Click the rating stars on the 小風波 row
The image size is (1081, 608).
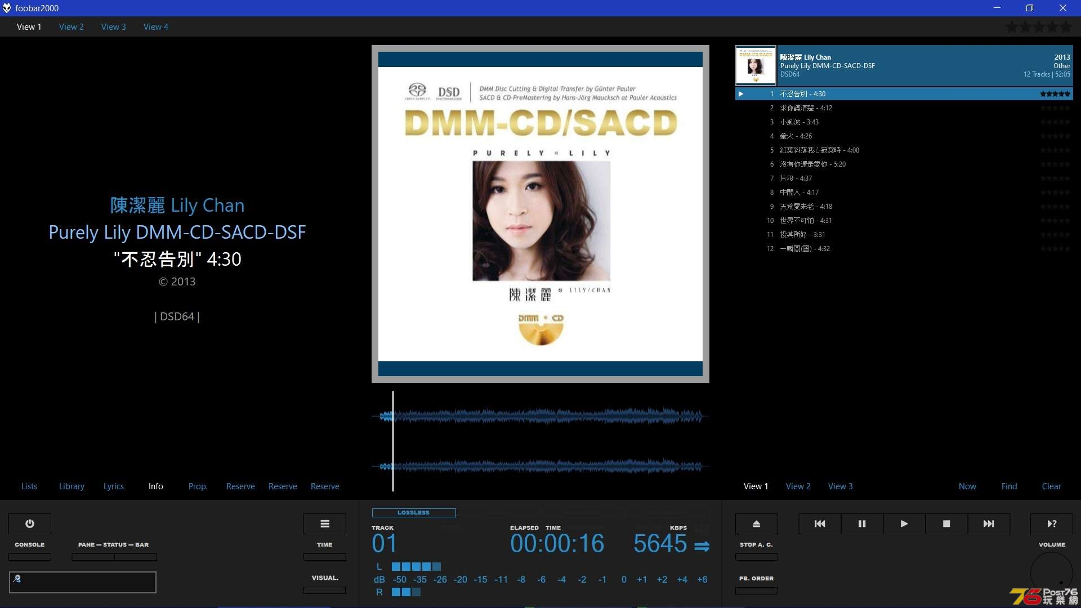coord(1055,122)
